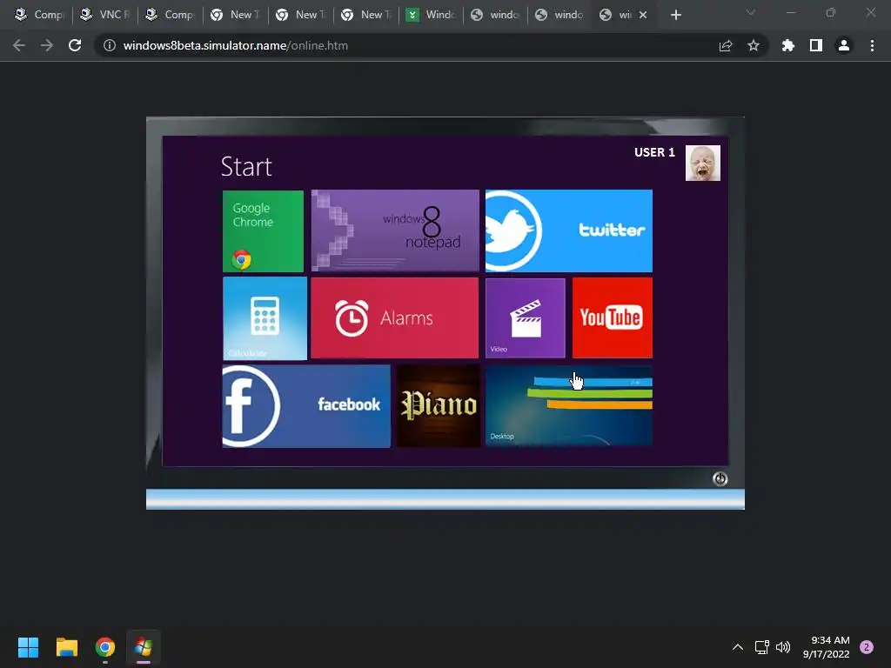Share this page icon

pos(726,45)
